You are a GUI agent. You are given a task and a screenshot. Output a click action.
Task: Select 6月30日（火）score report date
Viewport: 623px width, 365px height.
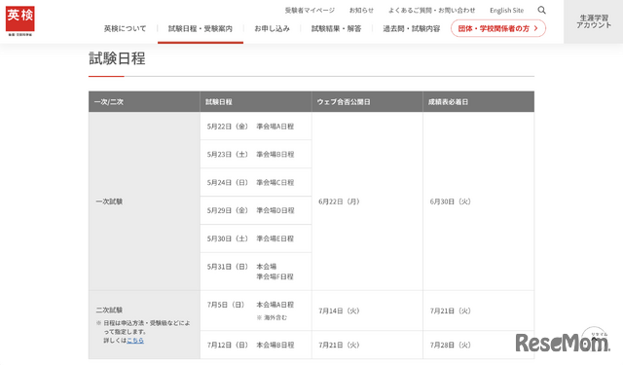tap(450, 201)
